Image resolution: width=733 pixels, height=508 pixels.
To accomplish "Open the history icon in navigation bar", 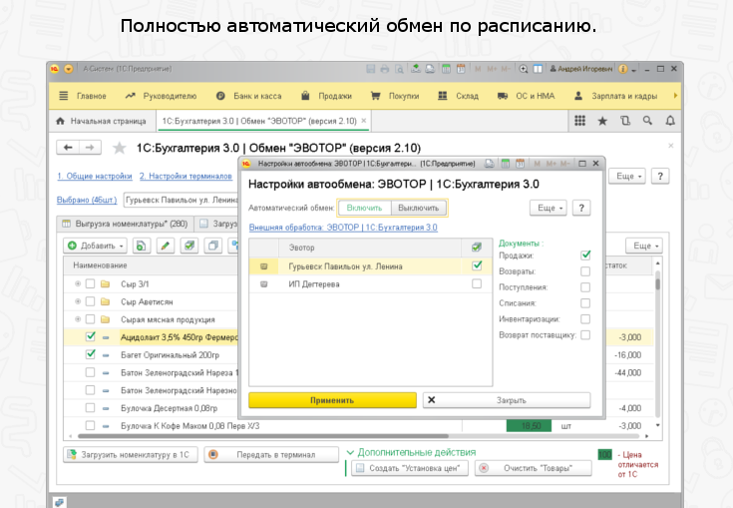I will (625, 121).
